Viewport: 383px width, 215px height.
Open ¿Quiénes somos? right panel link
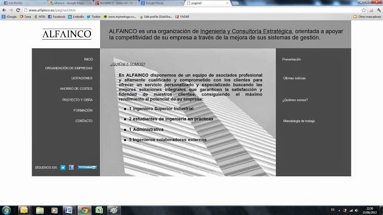click(295, 100)
